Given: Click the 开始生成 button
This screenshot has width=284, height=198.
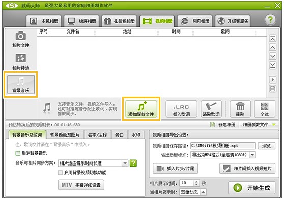Looking at the screenshot, I should click(252, 188).
